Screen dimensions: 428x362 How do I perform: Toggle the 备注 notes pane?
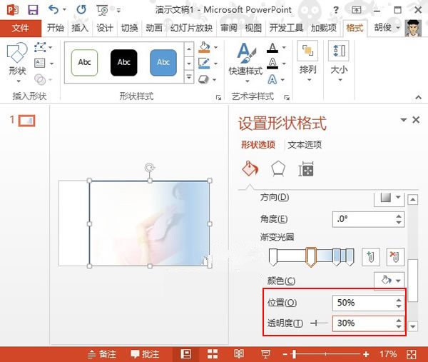coord(101,353)
